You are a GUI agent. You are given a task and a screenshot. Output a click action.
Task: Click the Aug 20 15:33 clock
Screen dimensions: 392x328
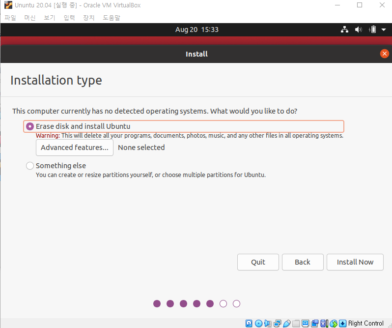click(197, 30)
